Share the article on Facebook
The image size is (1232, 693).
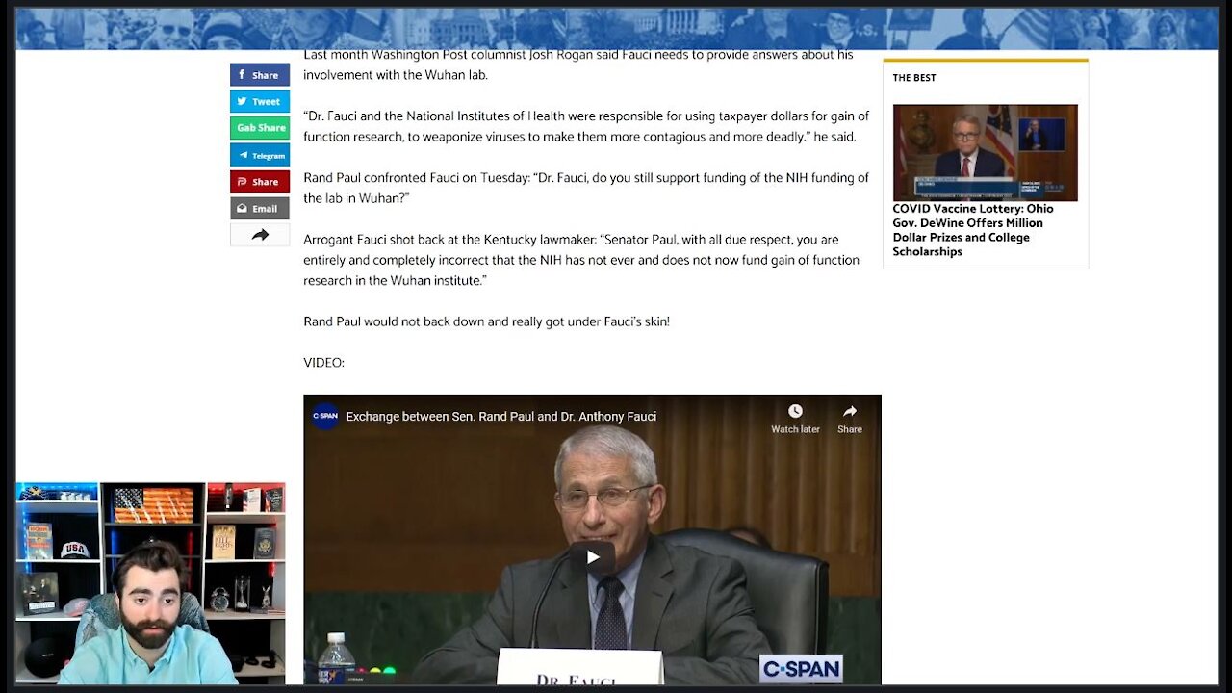click(260, 75)
